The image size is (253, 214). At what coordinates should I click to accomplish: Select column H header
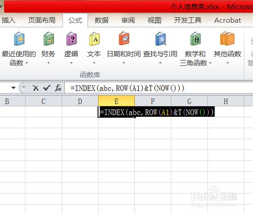(x=226, y=101)
